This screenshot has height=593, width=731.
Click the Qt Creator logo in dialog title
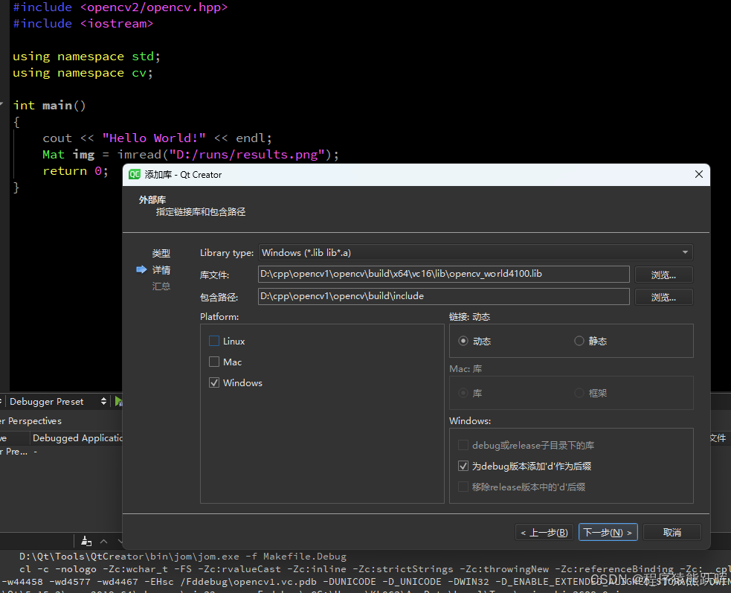click(x=135, y=175)
